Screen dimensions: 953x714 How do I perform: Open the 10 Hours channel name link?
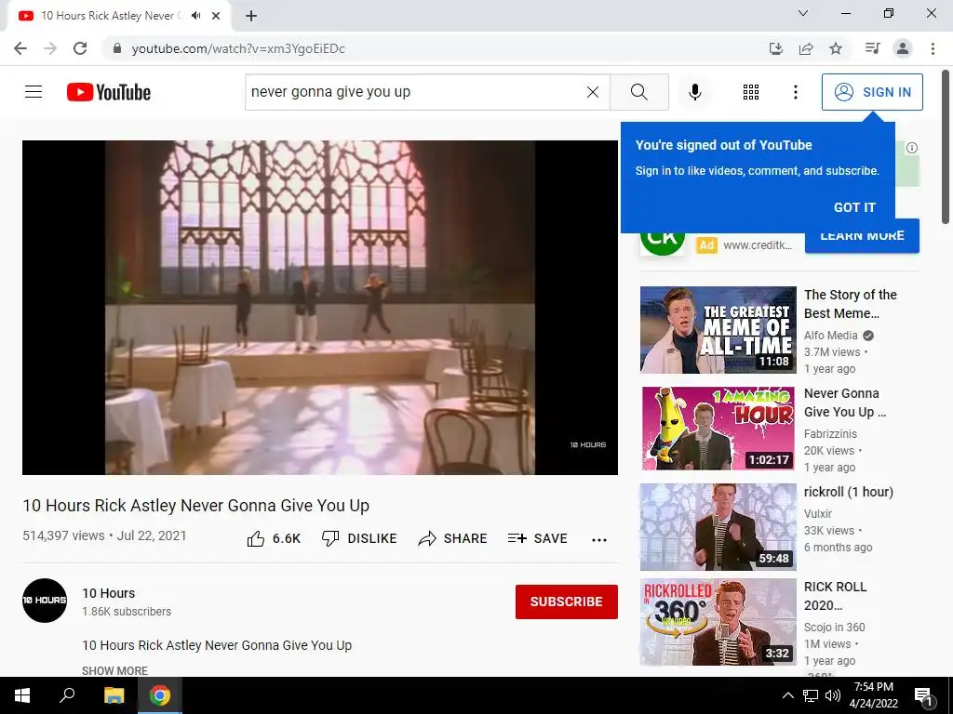point(109,593)
